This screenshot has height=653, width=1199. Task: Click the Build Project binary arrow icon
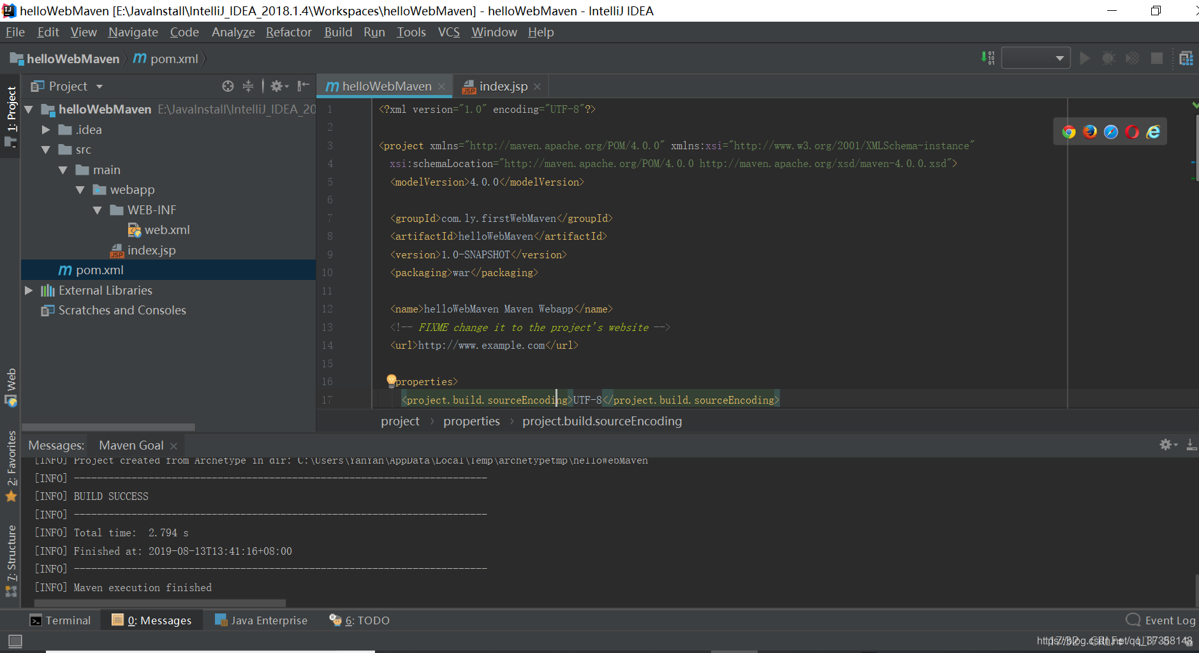(x=988, y=59)
